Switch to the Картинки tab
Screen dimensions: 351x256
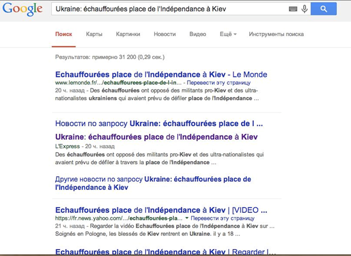coord(128,34)
